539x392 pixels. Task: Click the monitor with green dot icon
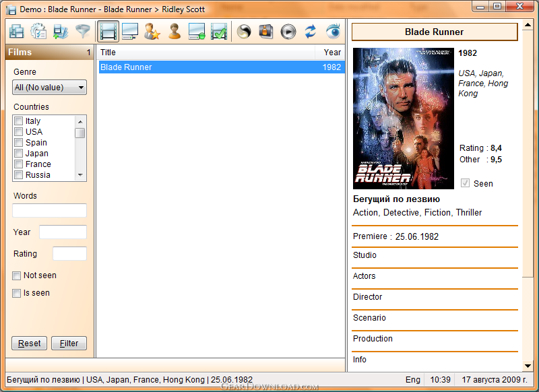pyautogui.click(x=197, y=32)
